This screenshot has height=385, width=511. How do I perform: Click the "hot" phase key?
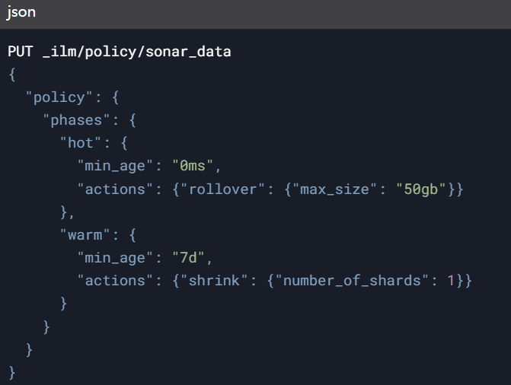[81, 143]
